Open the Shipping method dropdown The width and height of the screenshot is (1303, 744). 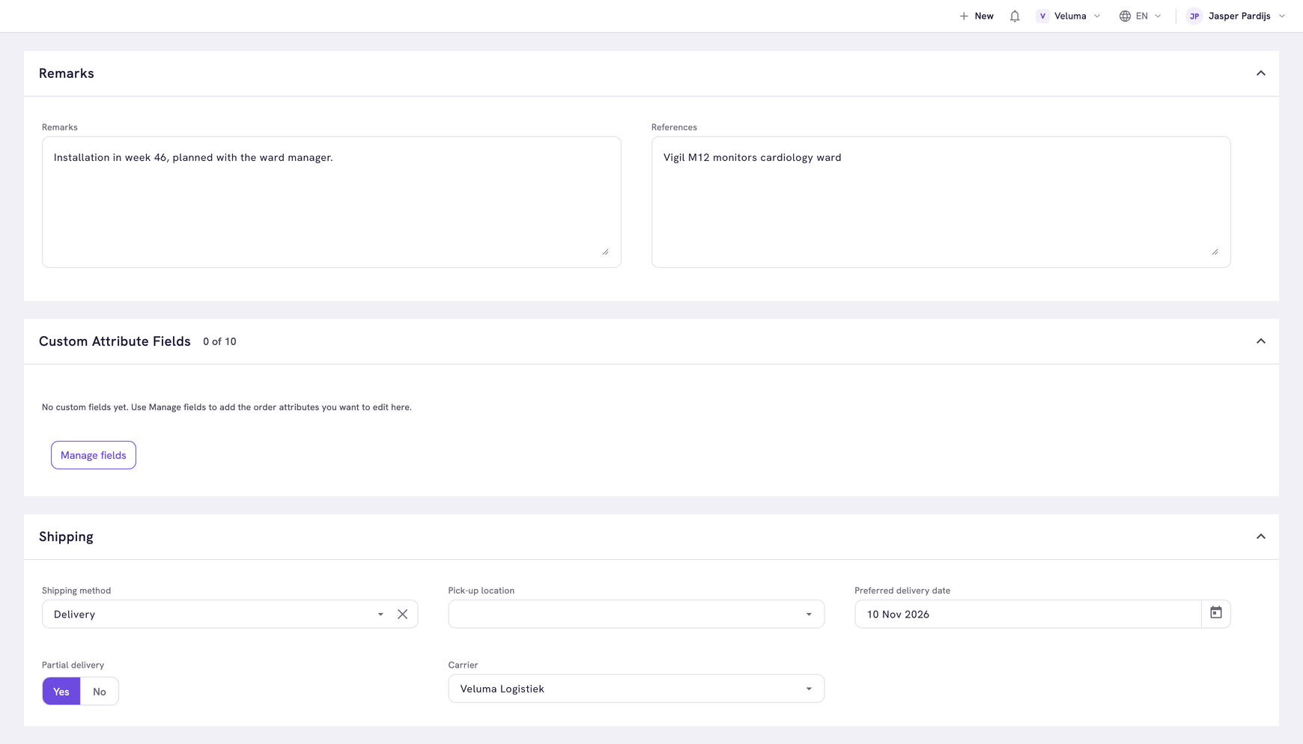[x=380, y=614]
